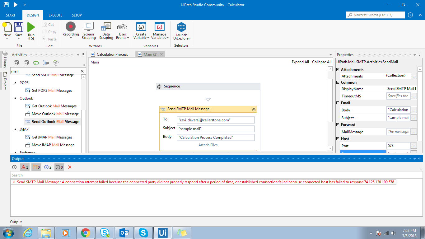Click the Windows Start button
Screen dimensions: 425x239
pyautogui.click(x=8, y=233)
